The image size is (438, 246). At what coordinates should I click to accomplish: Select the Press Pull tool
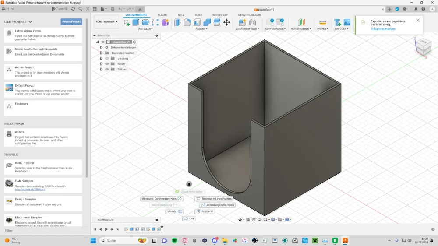(x=177, y=22)
